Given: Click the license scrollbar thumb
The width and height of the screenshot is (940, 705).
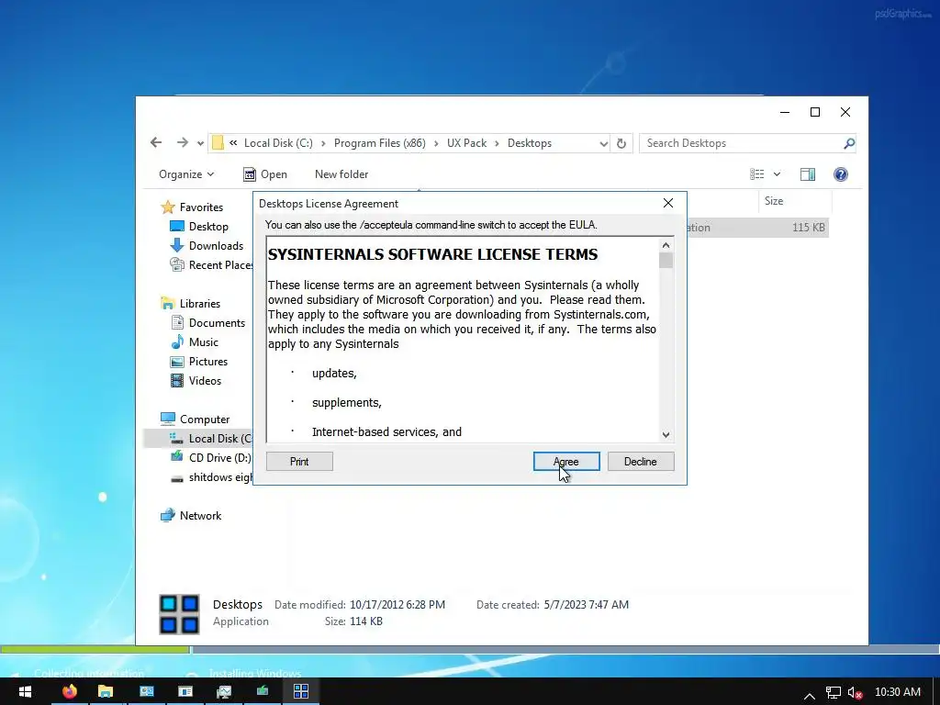Looking at the screenshot, I should click(x=666, y=260).
